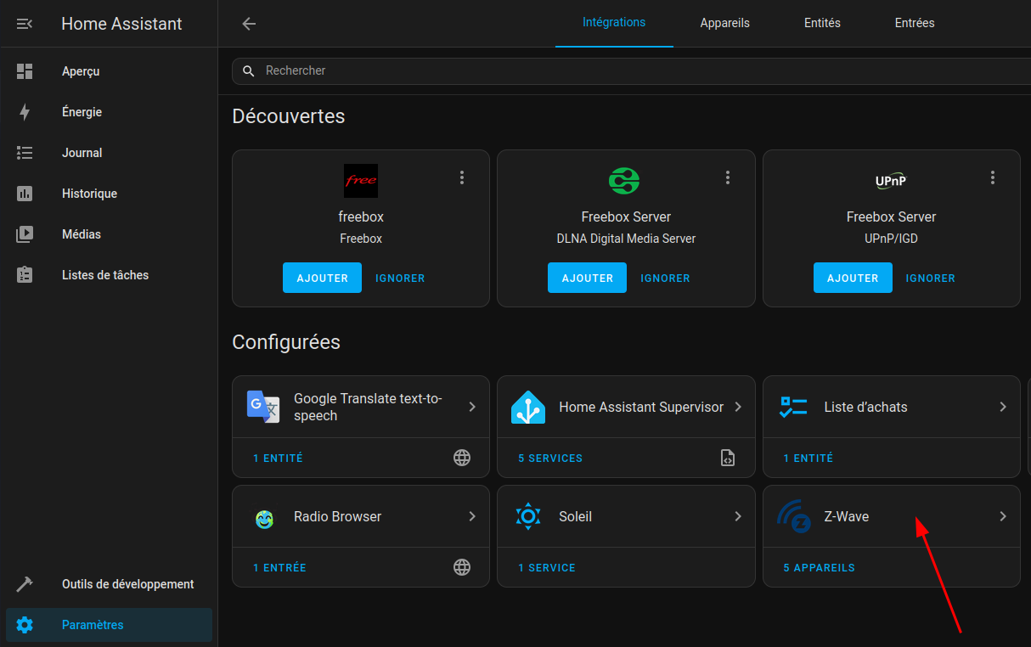Image resolution: width=1031 pixels, height=647 pixels.
Task: Open the Énergie lightning bolt menu item
Action: pos(25,112)
